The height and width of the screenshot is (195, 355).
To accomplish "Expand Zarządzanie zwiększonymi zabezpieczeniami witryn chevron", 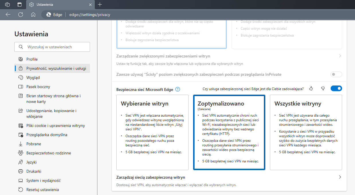I will [340, 56].
